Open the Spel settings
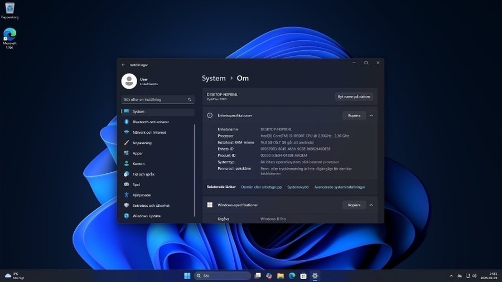The height and width of the screenshot is (282, 502). (136, 184)
